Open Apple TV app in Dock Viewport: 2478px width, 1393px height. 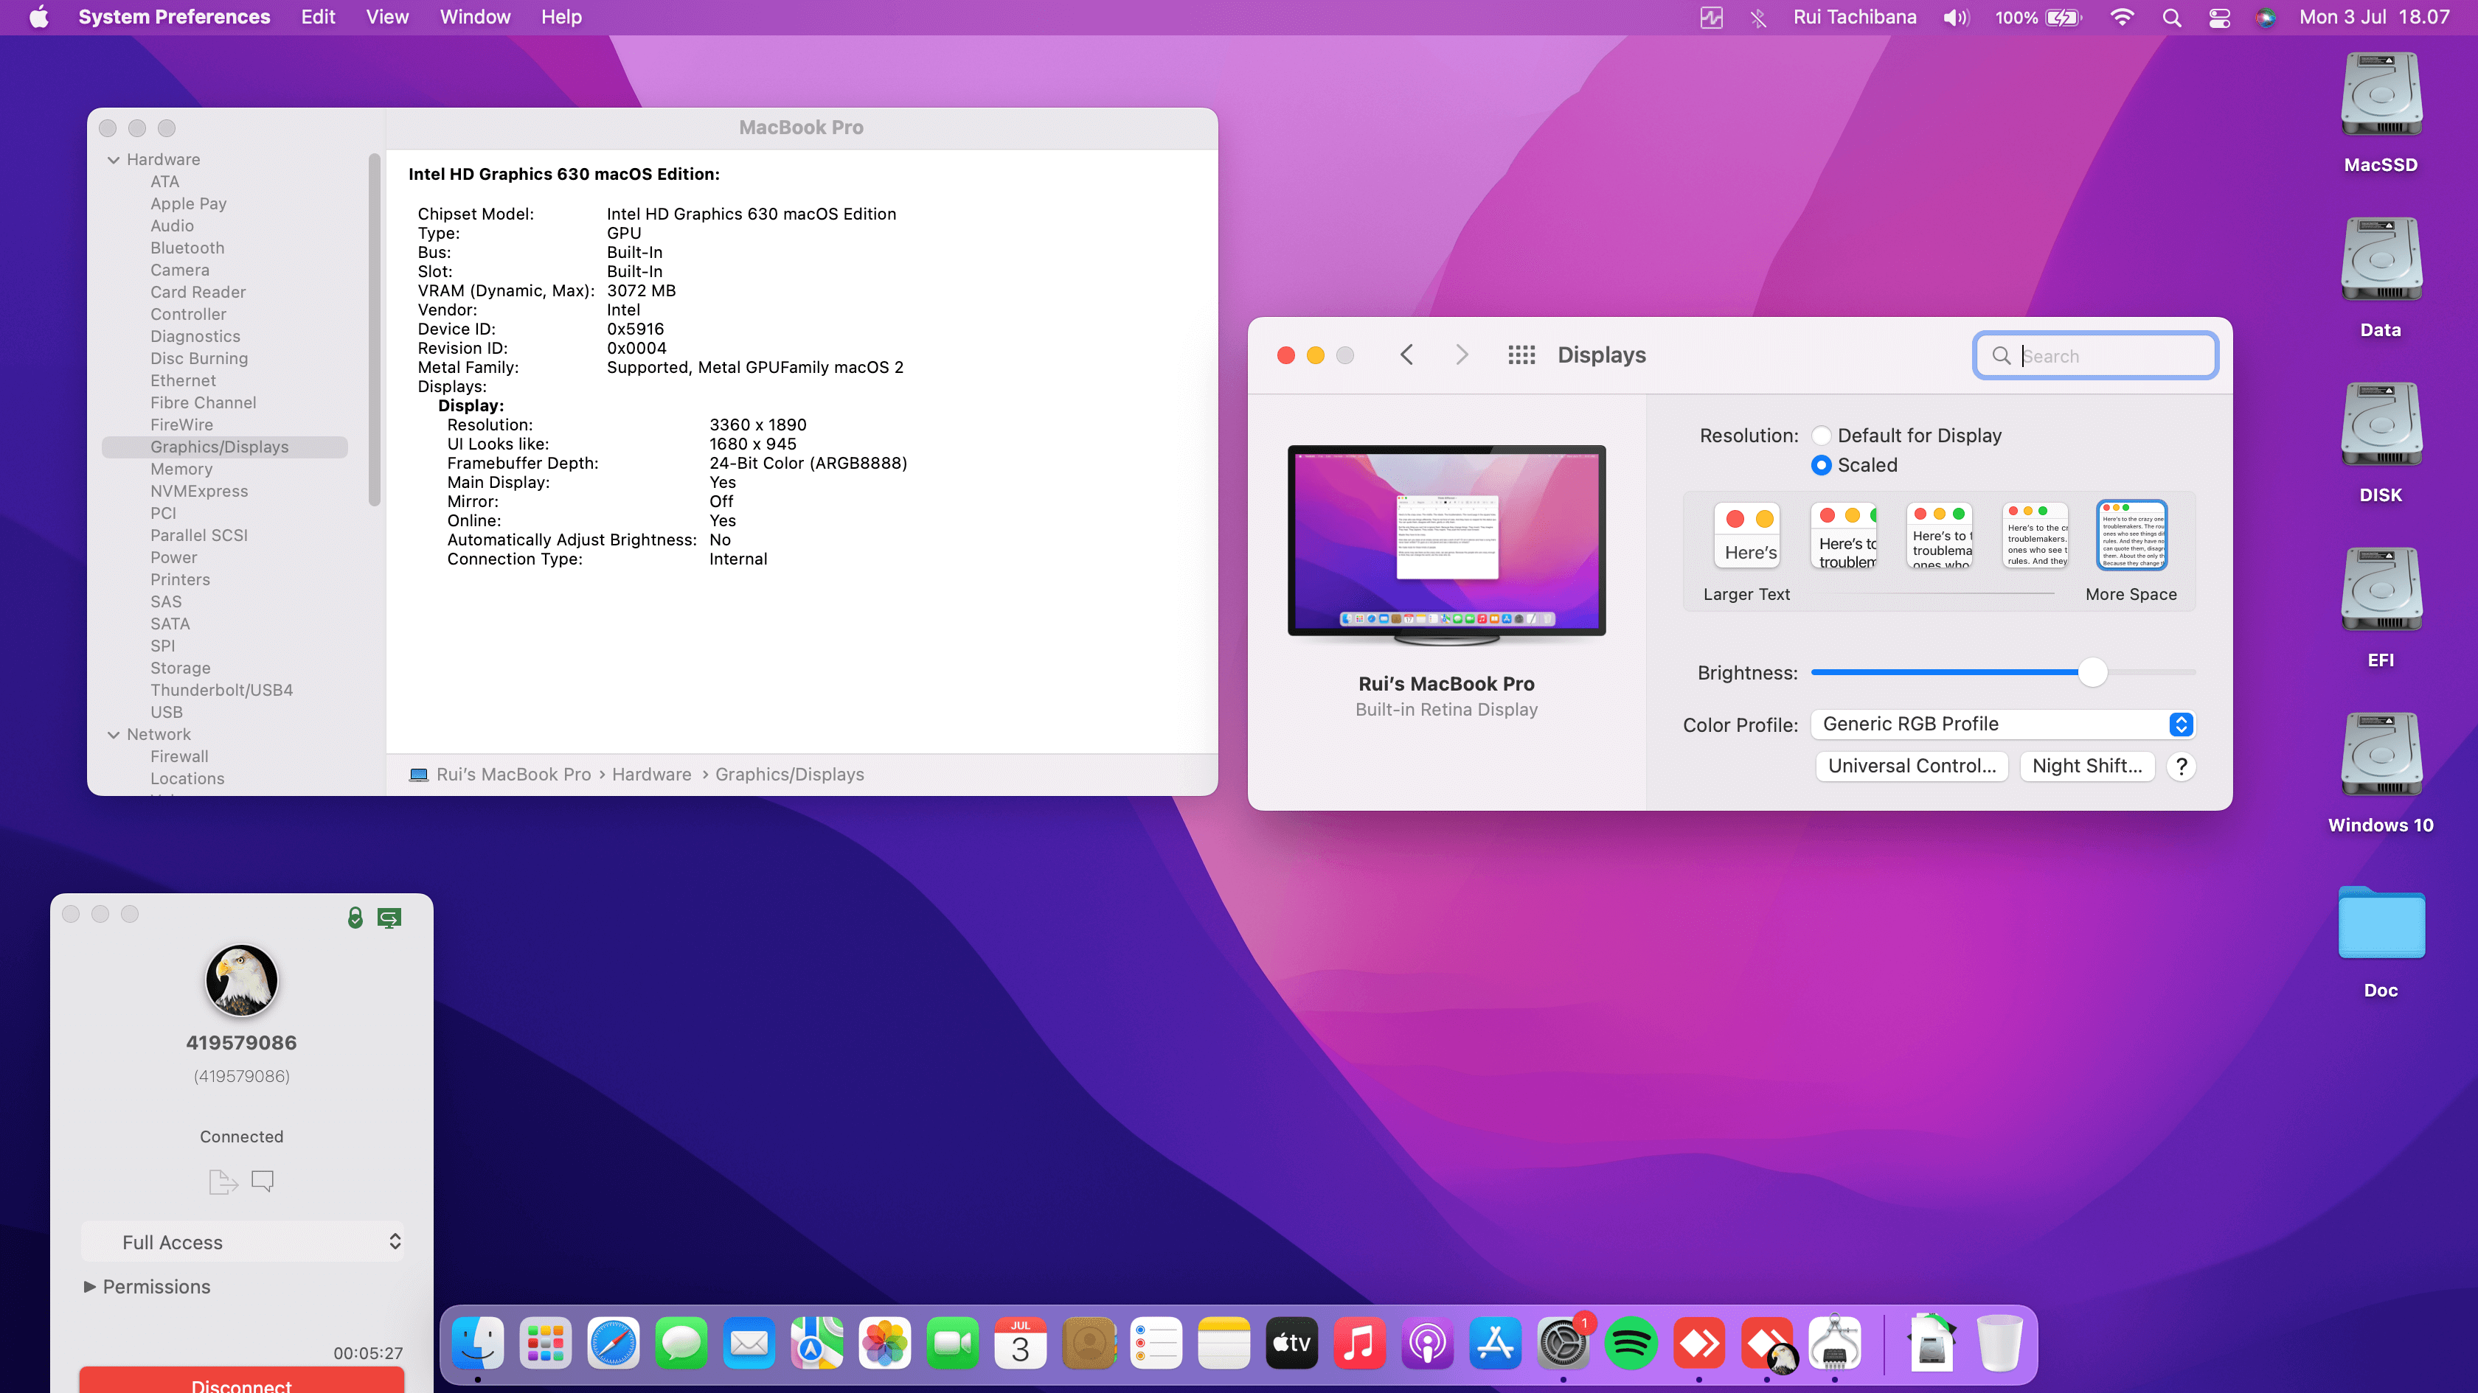(x=1292, y=1342)
